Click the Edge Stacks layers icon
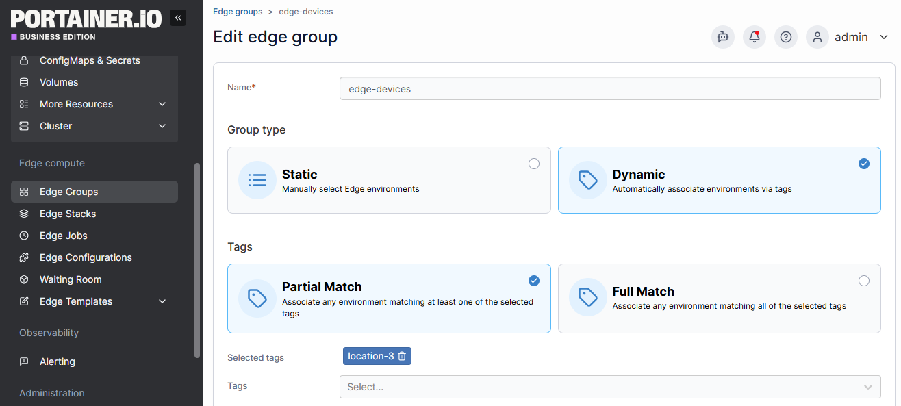Screen dimensions: 901x406 click(24, 214)
